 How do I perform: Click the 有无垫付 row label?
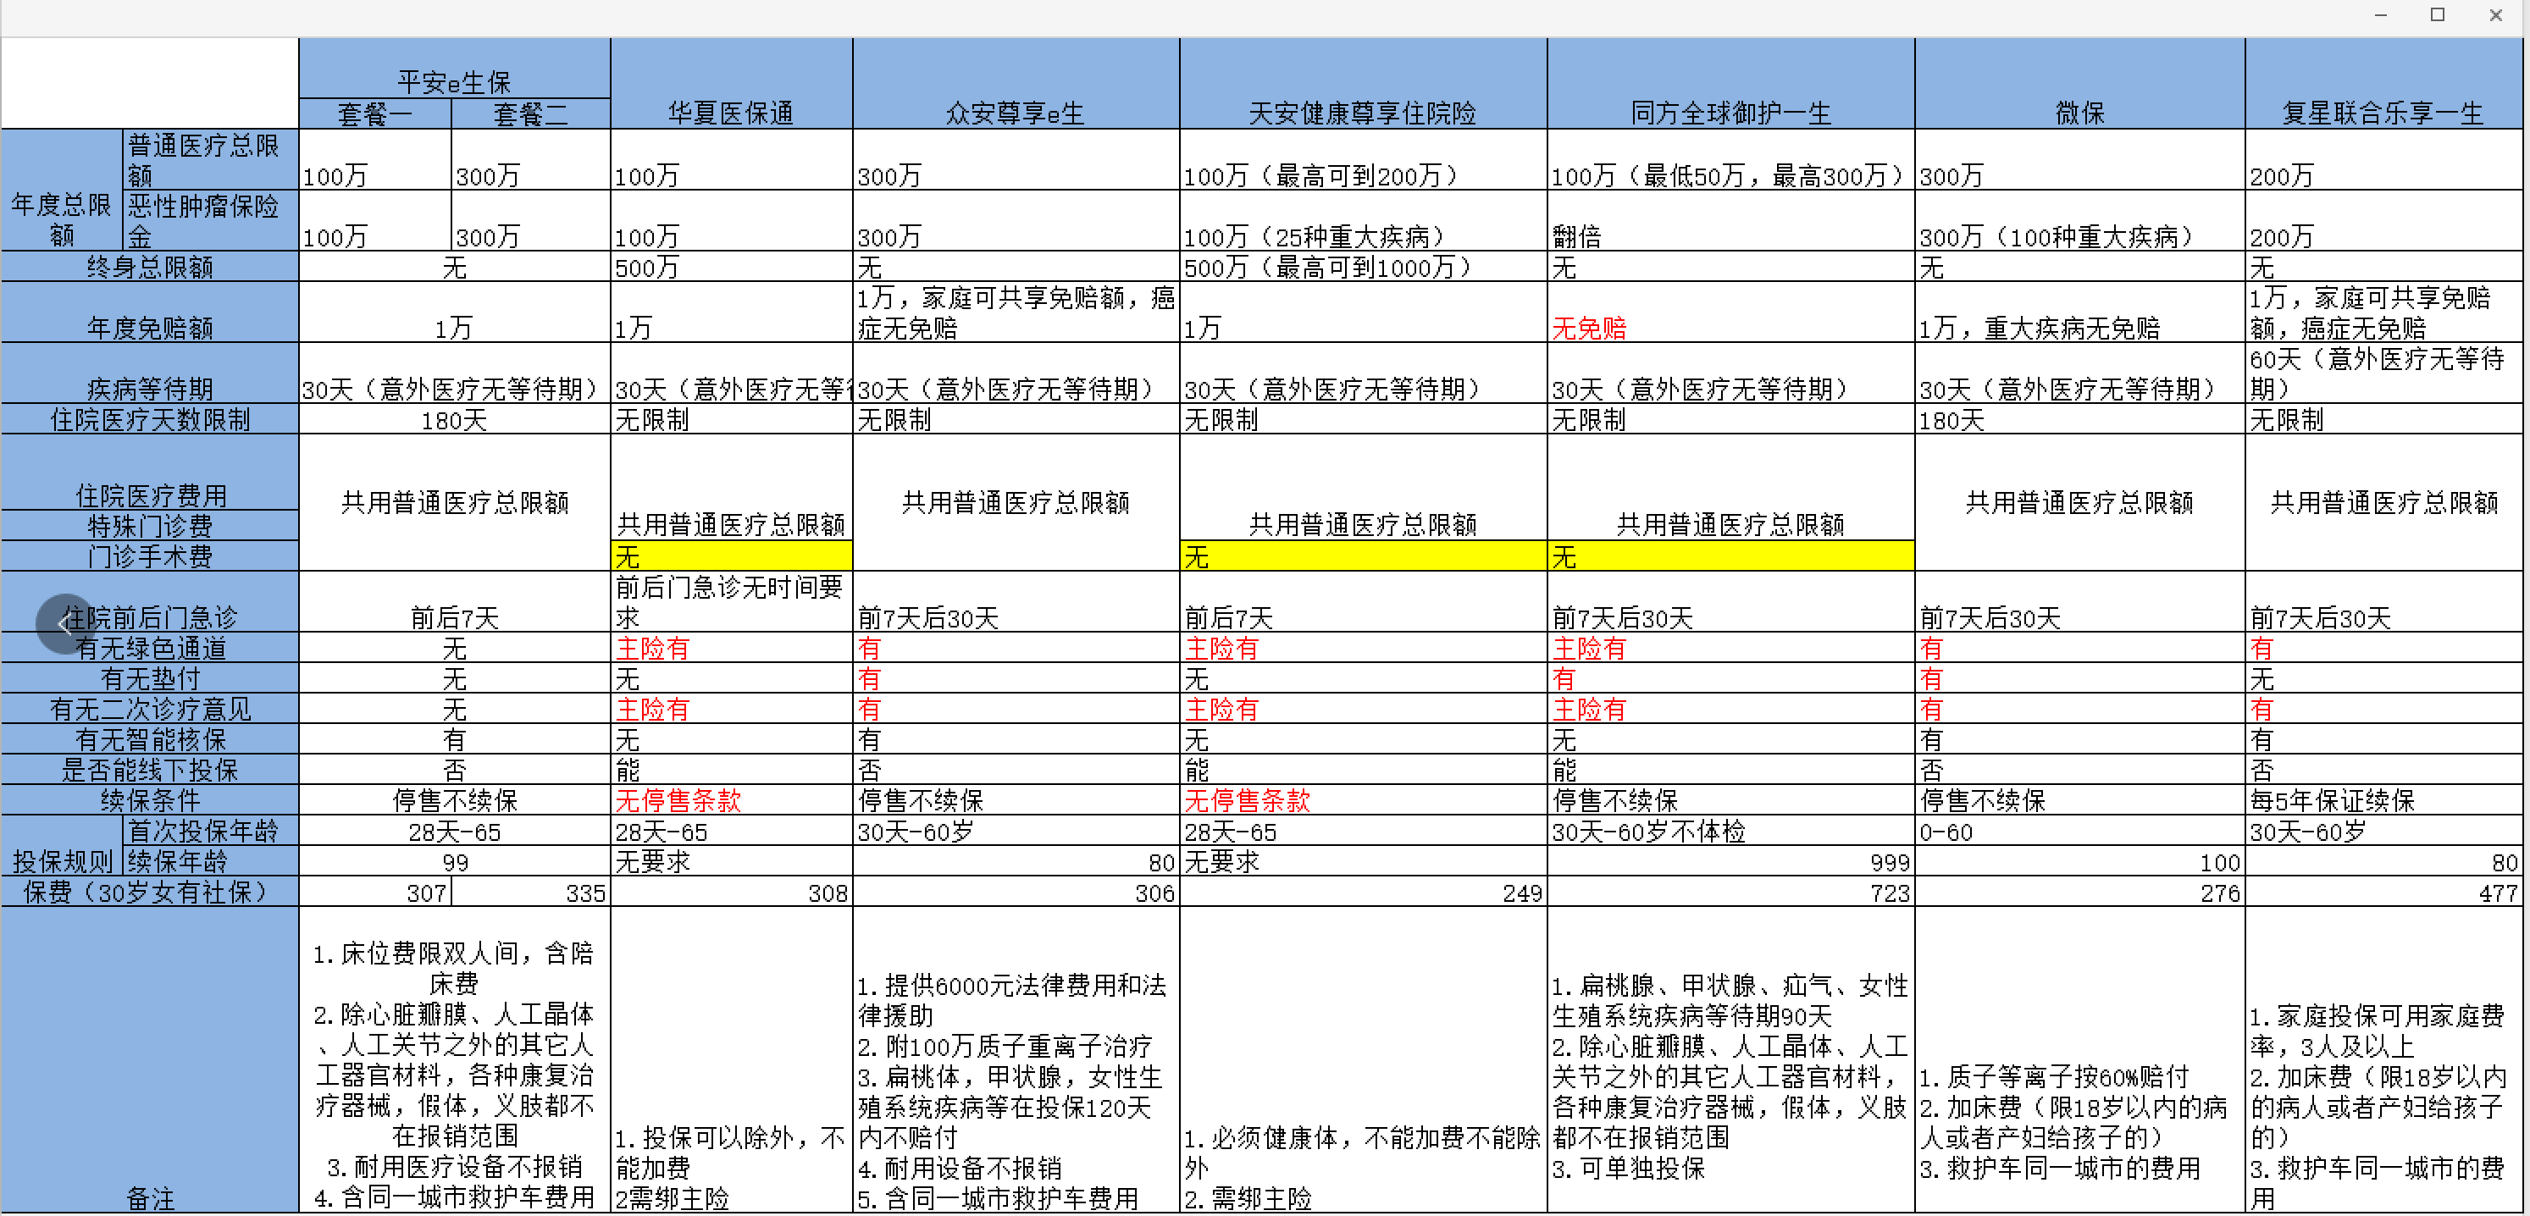[149, 677]
